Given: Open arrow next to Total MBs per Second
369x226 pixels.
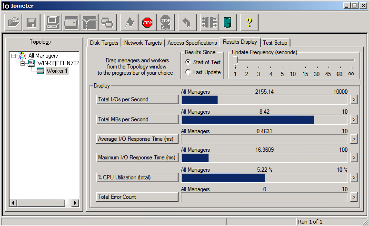Looking at the screenshot, I should pyautogui.click(x=353, y=120).
